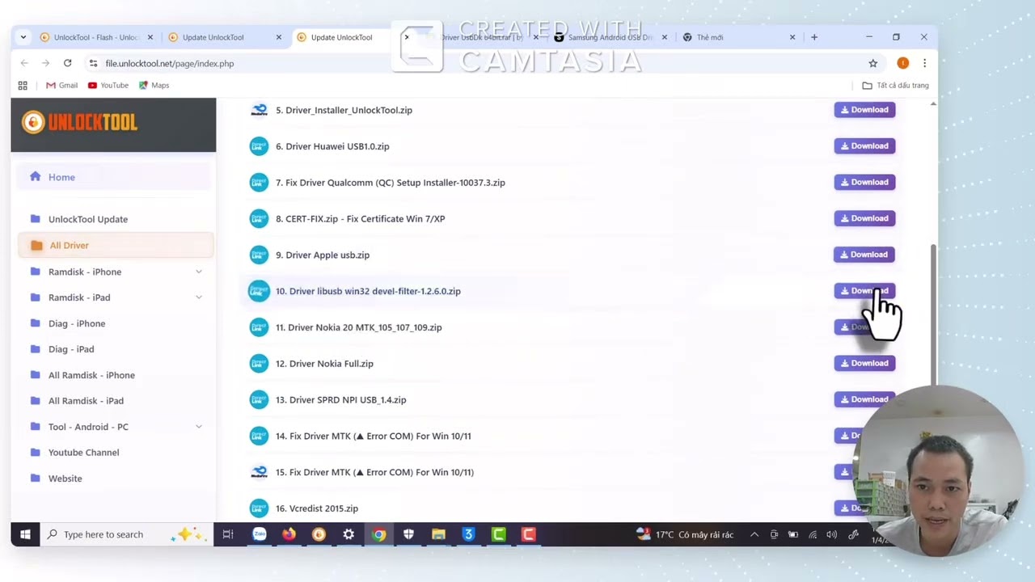Open Windows Start menu
The height and width of the screenshot is (582, 1035).
(x=25, y=534)
